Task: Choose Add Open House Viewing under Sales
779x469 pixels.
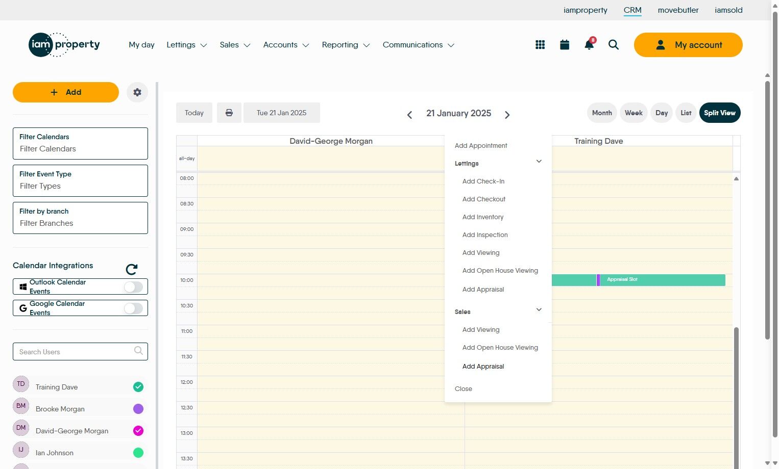Action: (500, 348)
